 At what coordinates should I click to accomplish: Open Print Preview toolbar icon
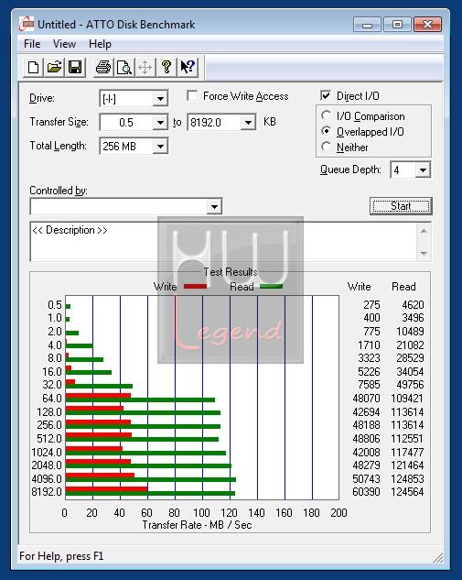click(x=124, y=67)
